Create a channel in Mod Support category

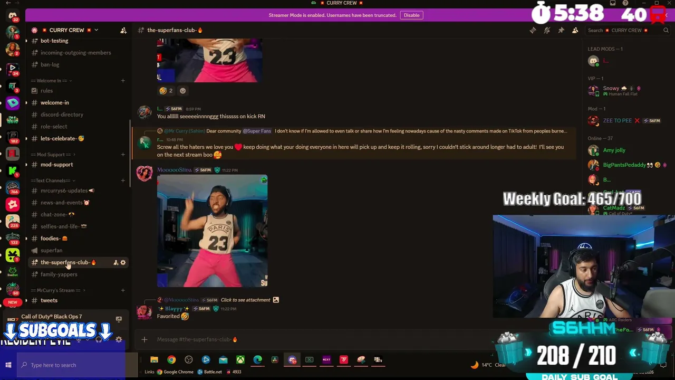point(123,155)
